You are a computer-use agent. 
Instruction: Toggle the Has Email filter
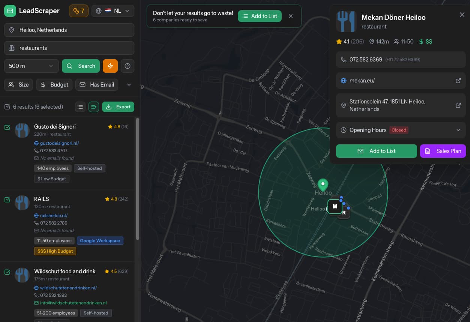[97, 85]
